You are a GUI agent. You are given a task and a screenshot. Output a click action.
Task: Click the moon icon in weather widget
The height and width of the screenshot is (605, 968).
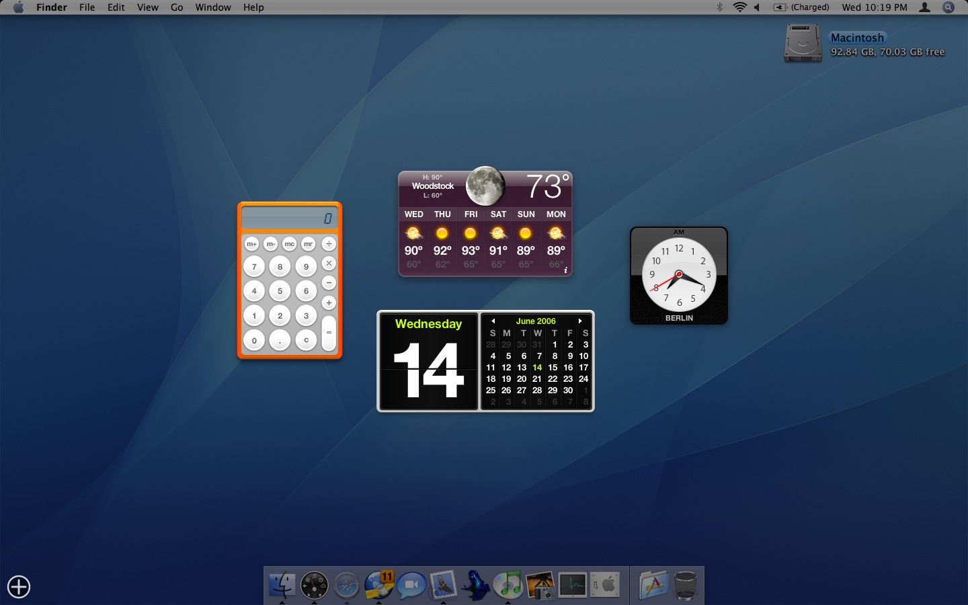[485, 186]
